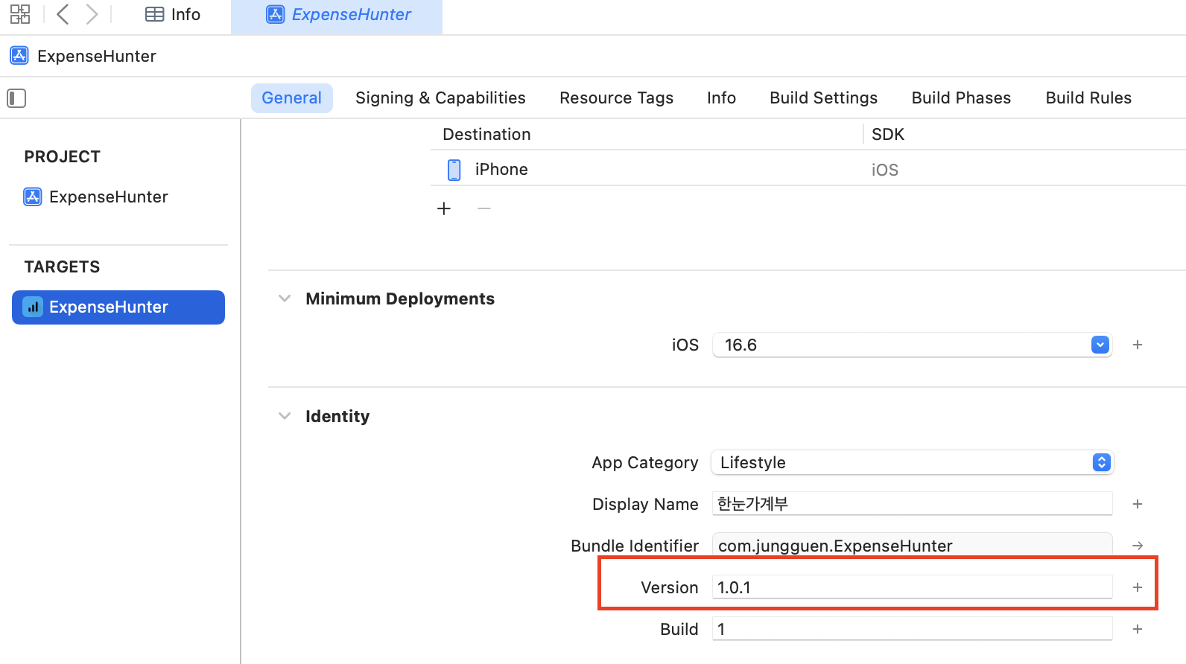Click the PROJECT heading

[62, 157]
